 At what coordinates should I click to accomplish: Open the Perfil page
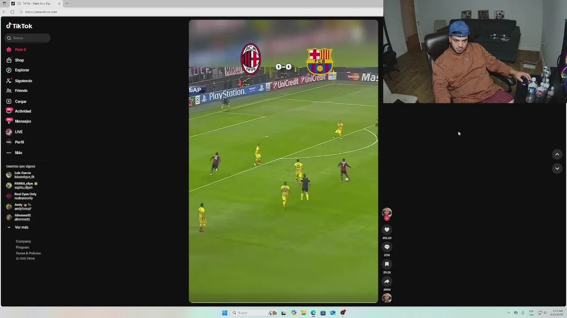15,142
